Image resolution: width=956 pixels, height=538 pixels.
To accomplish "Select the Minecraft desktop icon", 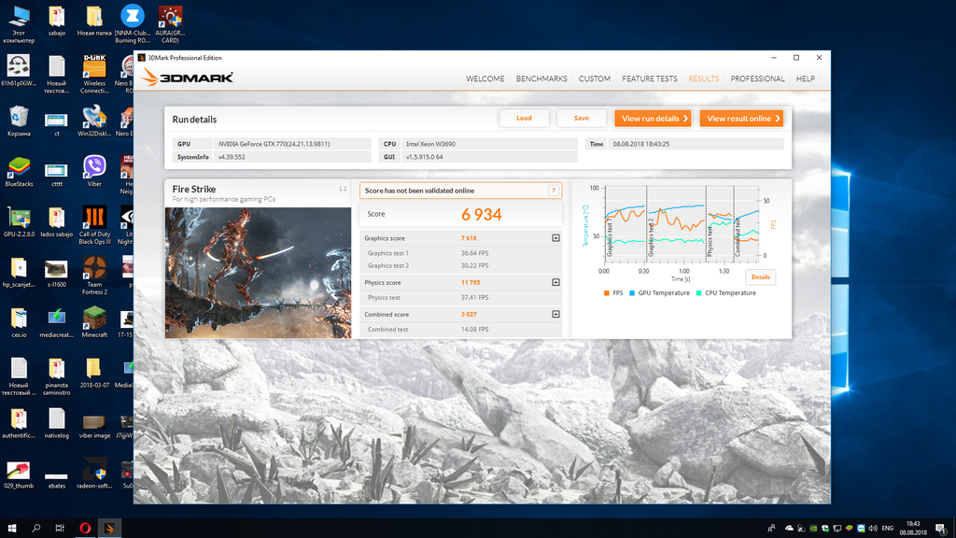I will coord(94,322).
